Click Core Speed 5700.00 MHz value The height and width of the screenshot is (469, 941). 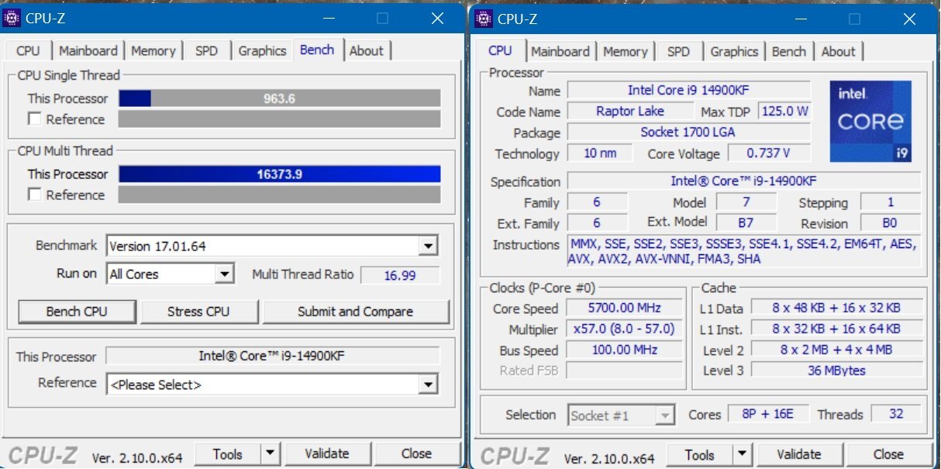(623, 308)
